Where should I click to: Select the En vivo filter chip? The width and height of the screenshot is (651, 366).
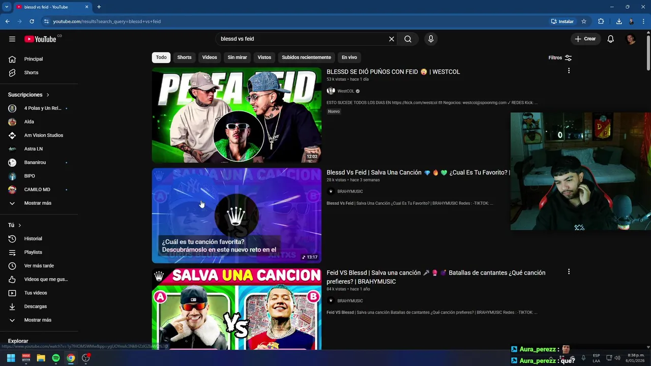click(x=349, y=57)
